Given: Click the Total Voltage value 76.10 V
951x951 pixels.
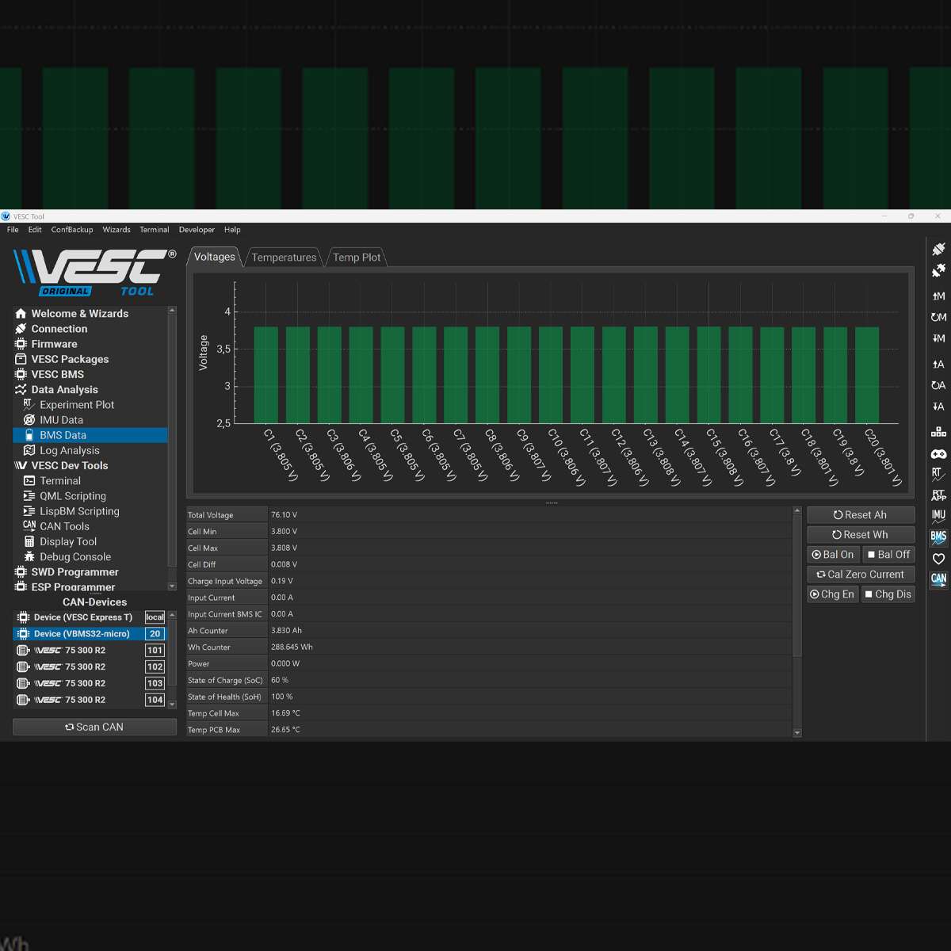Looking at the screenshot, I should point(285,515).
